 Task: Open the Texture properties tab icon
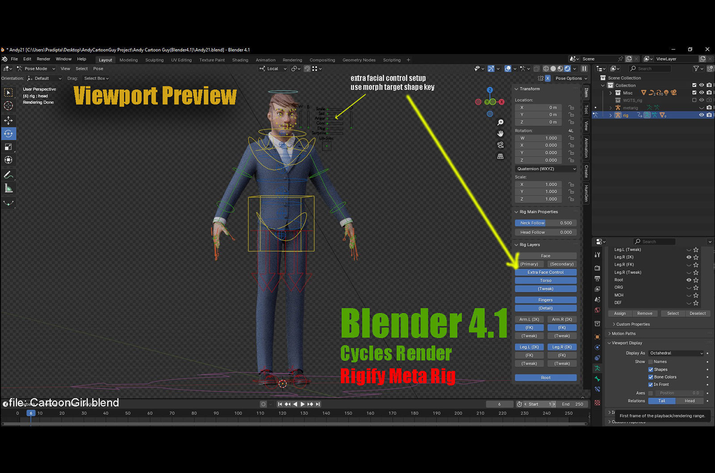point(597,402)
